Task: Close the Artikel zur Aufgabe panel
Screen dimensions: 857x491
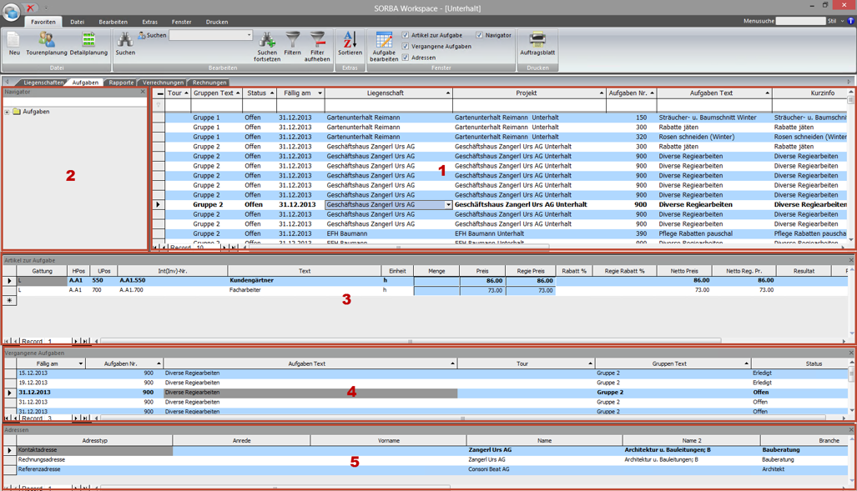Action: pos(851,261)
